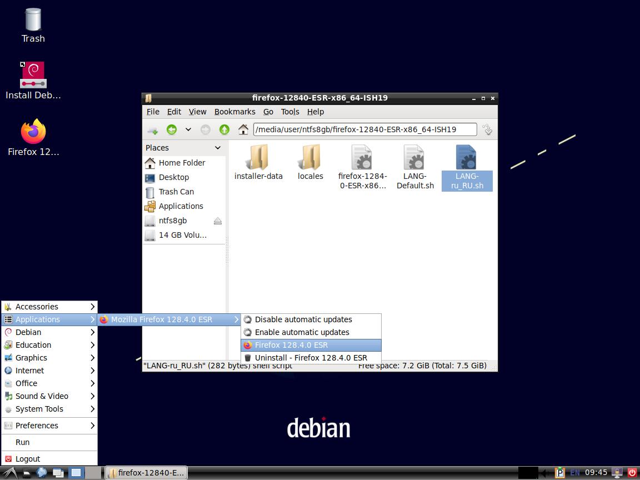Click the EN keyboard layout indicator
The width and height of the screenshot is (640, 480).
pyautogui.click(x=574, y=473)
